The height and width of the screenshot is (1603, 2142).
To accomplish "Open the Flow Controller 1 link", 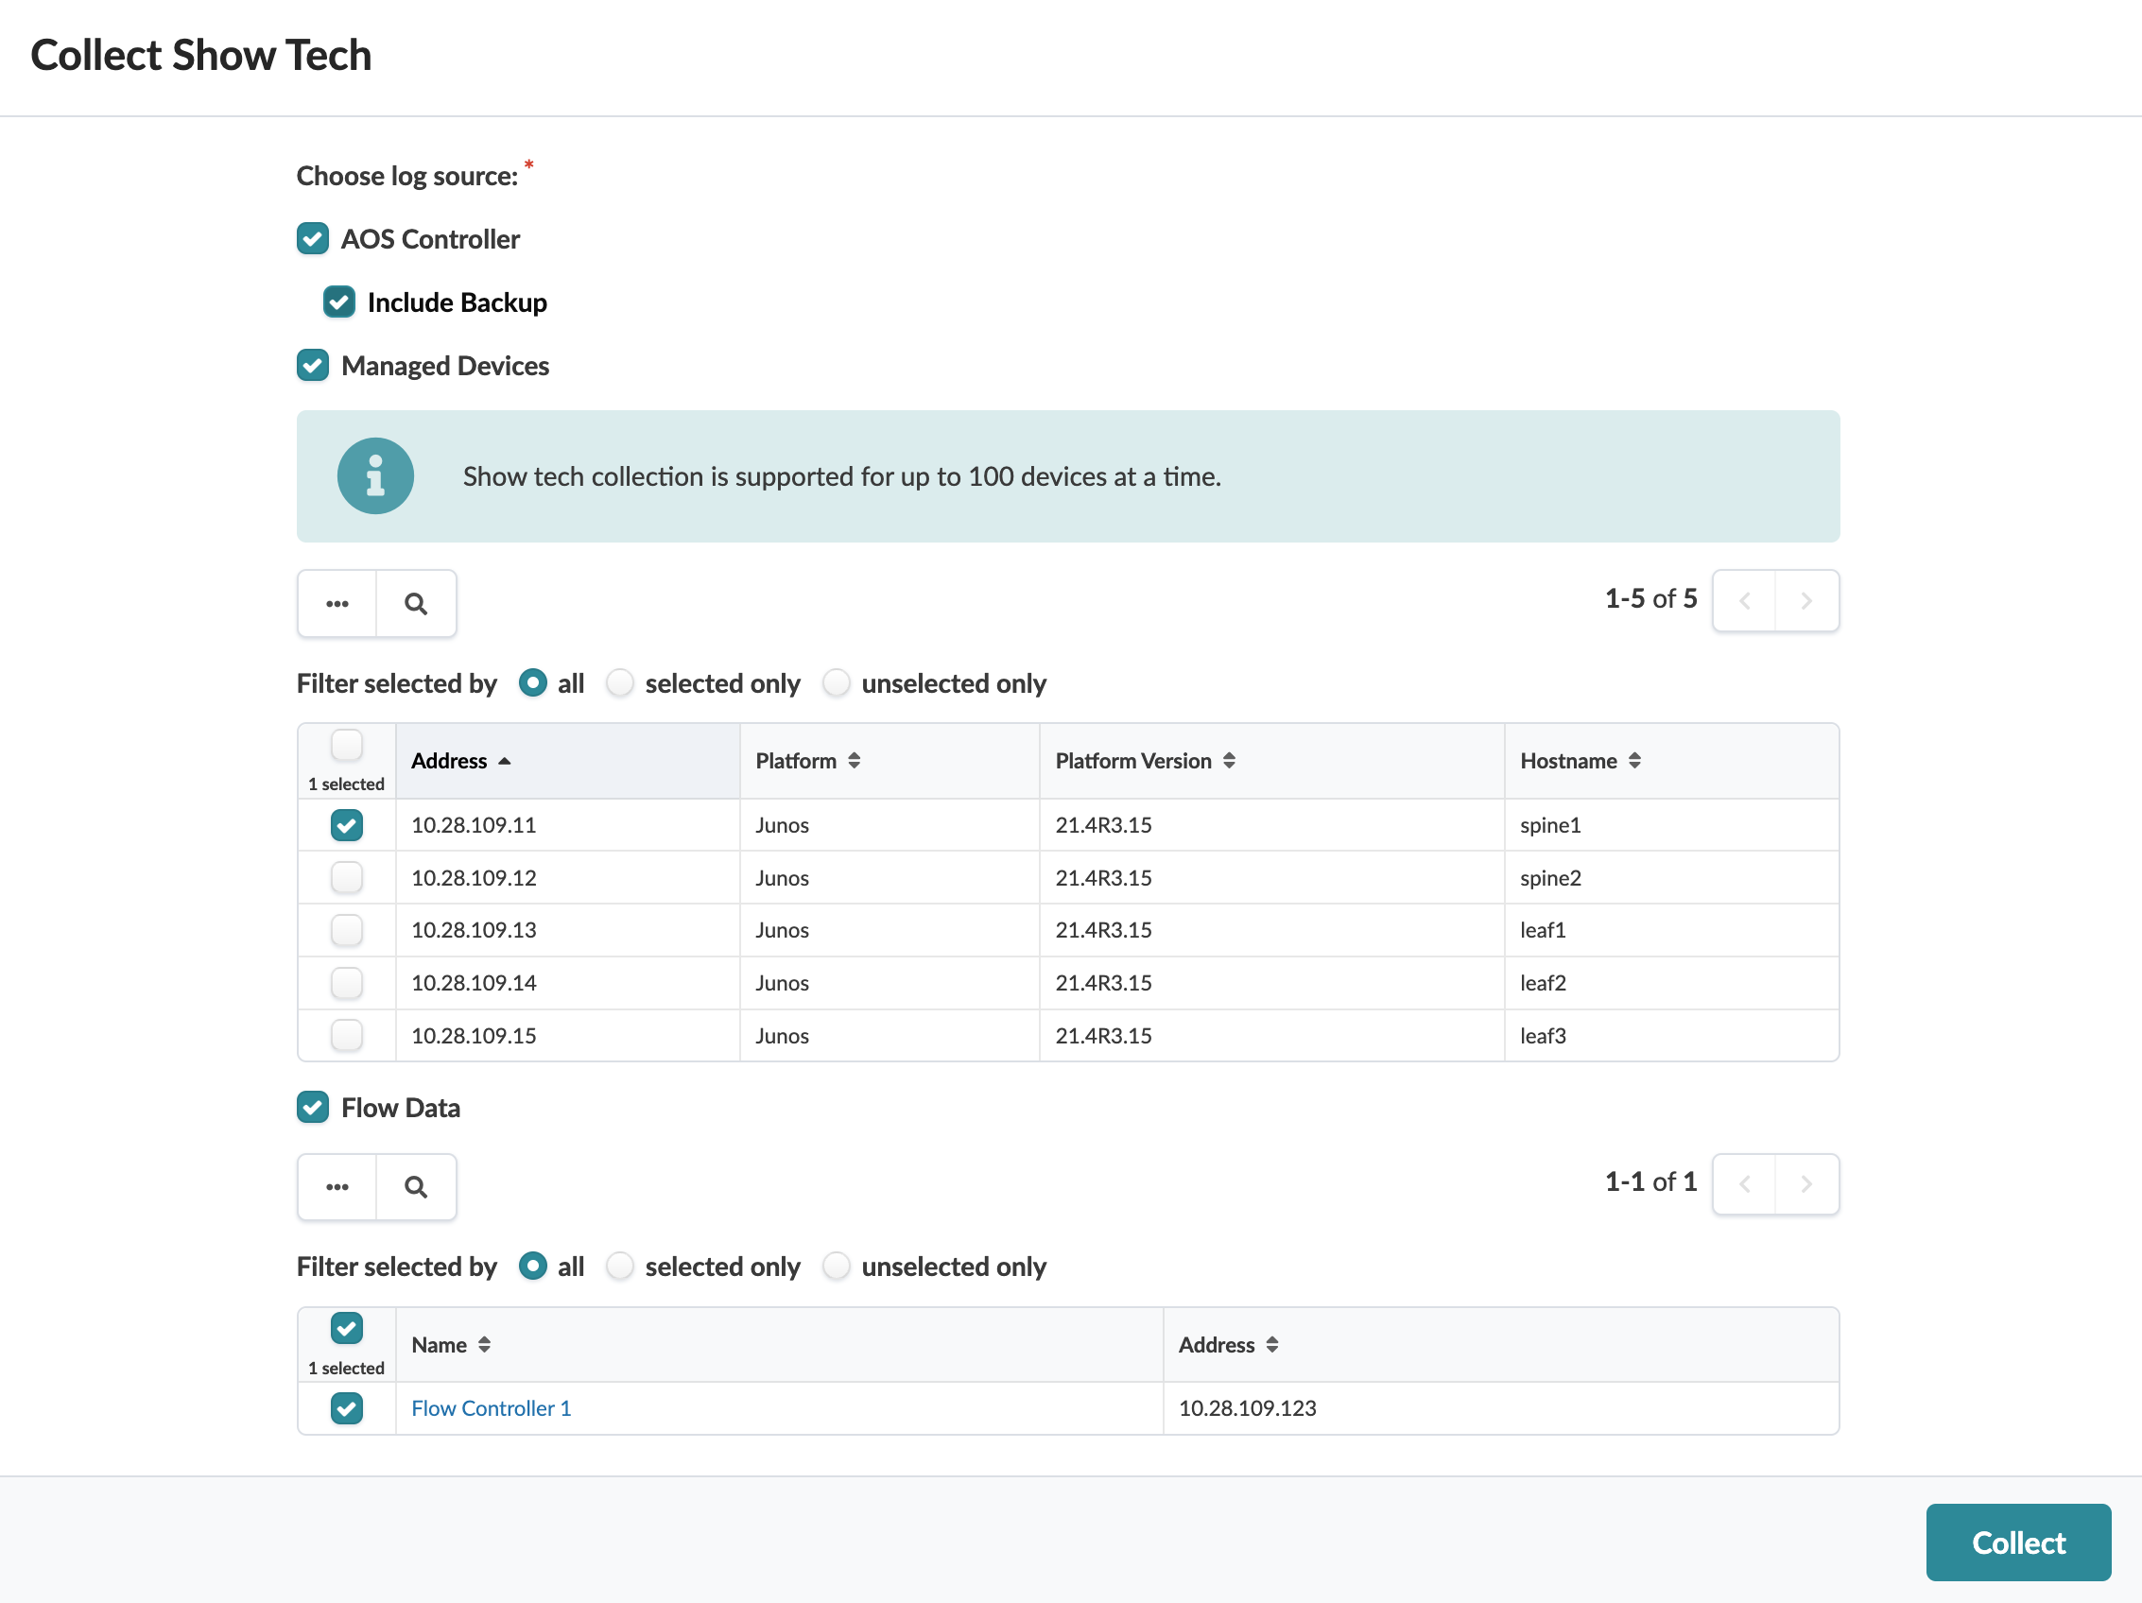I will point(491,1408).
